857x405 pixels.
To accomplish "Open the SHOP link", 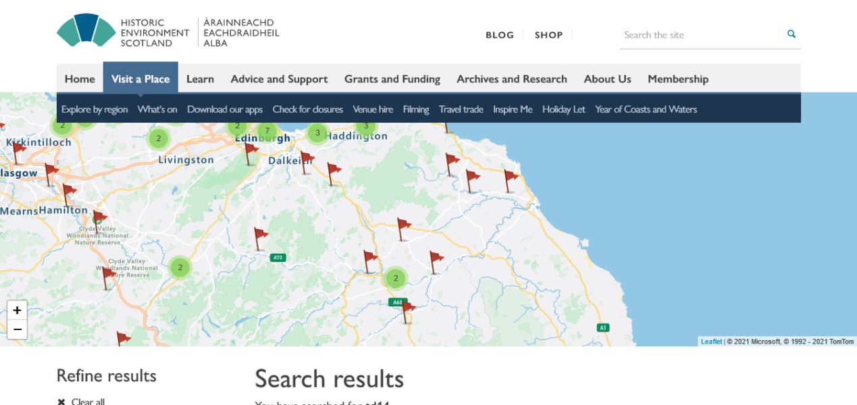I will pyautogui.click(x=548, y=35).
